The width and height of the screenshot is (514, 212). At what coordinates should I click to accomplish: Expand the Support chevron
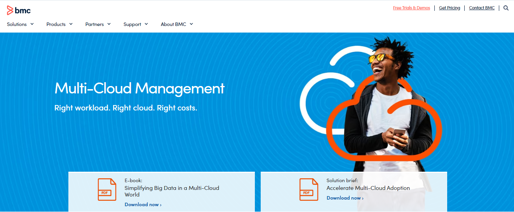[146, 24]
